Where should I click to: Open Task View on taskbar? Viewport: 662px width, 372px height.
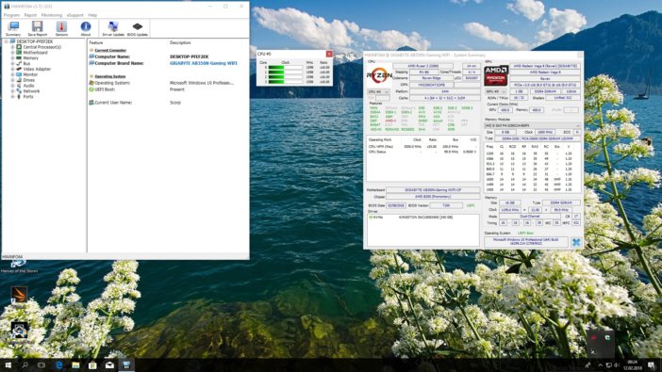(x=41, y=365)
